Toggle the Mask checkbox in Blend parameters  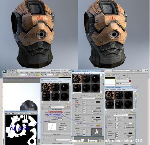(x=63, y=117)
